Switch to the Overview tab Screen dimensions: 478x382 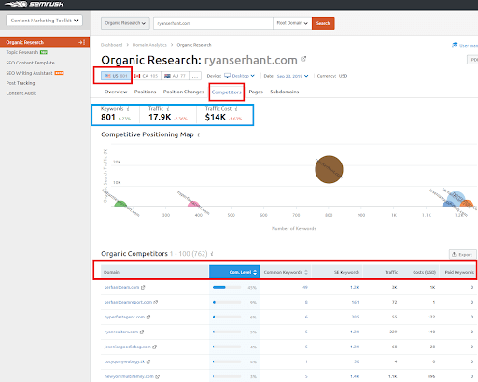[116, 92]
